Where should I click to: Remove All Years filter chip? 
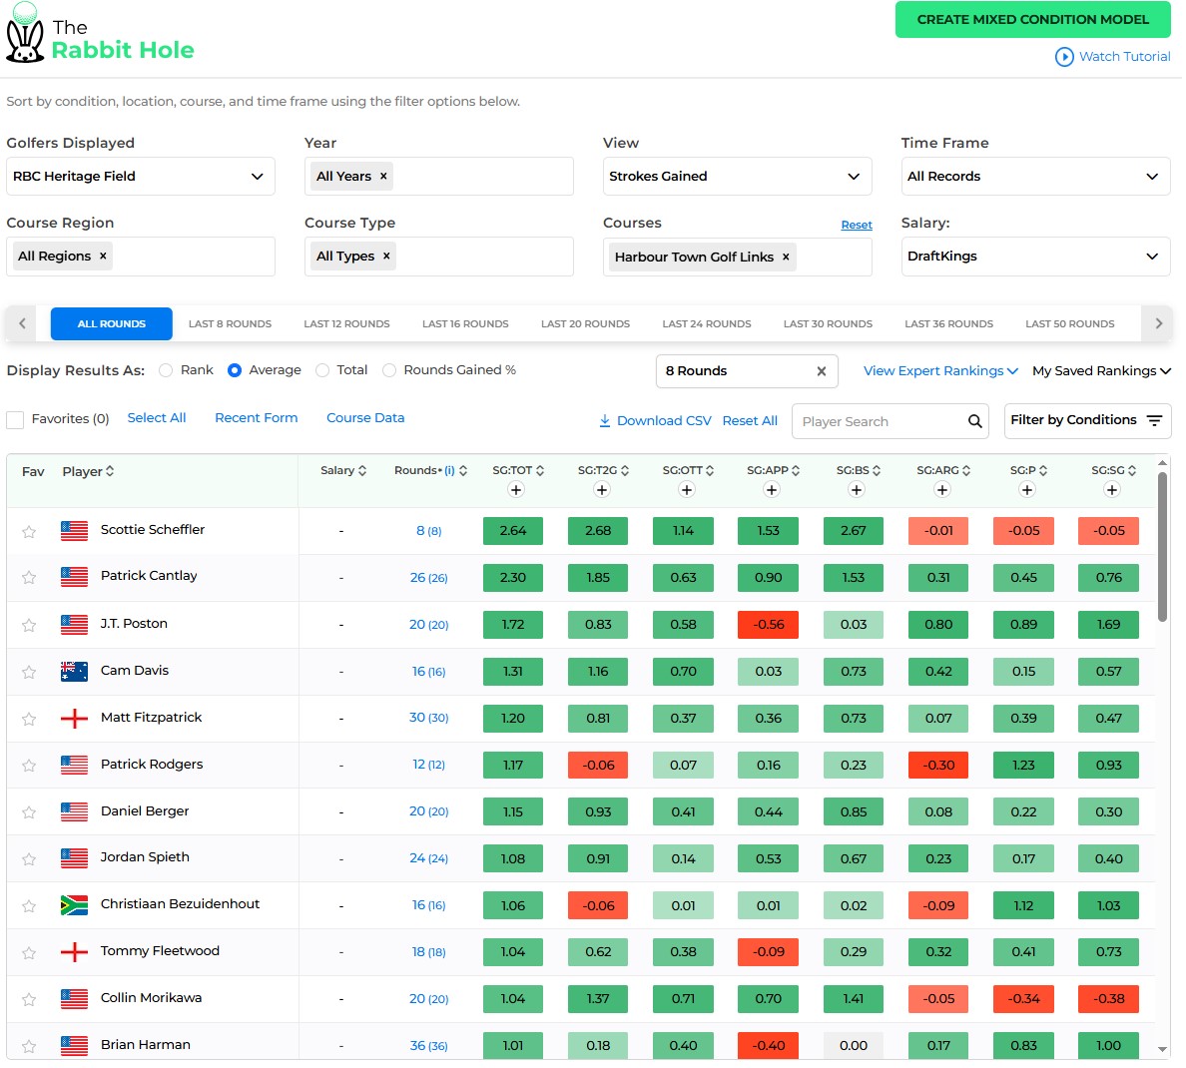pyautogui.click(x=384, y=177)
